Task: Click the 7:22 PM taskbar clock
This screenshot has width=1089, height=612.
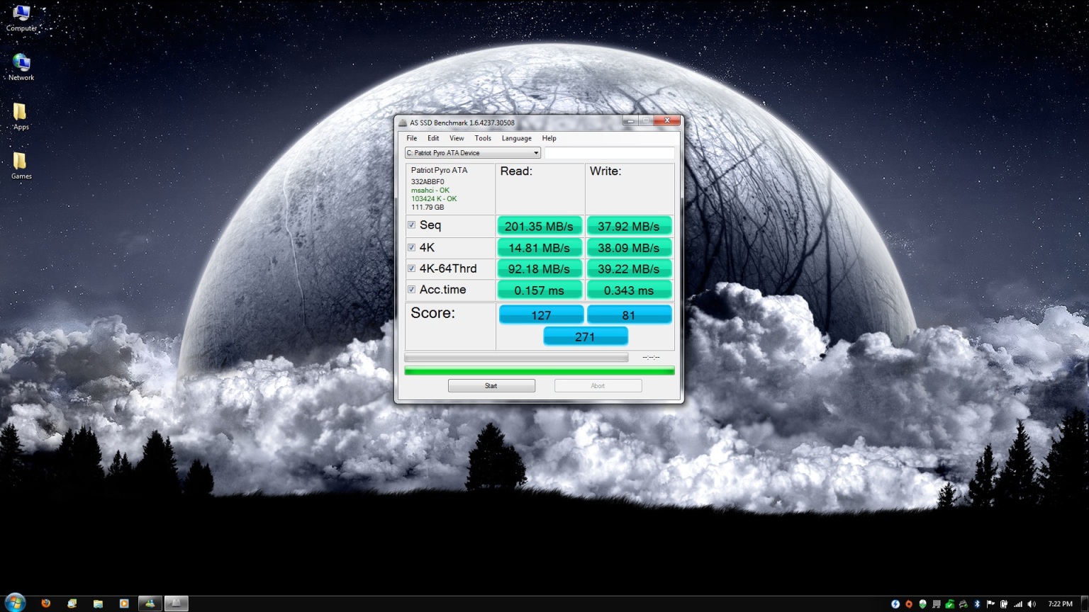Action: (1060, 604)
